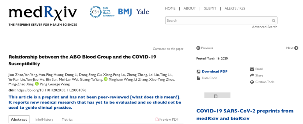Click the Data/Code document icon
Viewport: 303px width, 124px height.
click(x=198, y=78)
